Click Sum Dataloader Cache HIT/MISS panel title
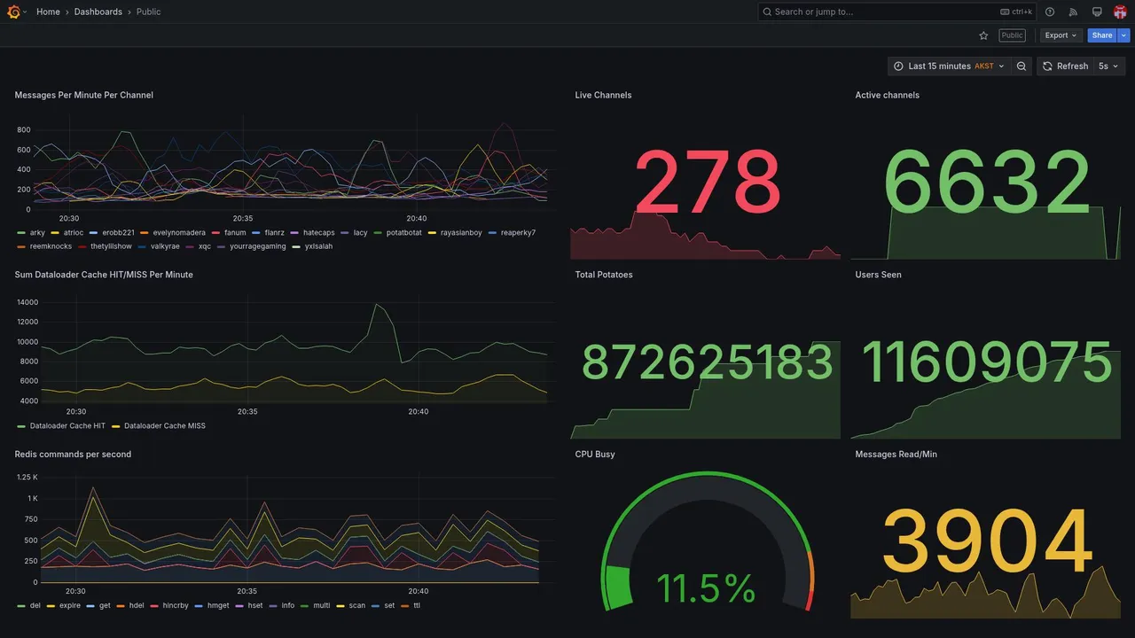The height and width of the screenshot is (638, 1135). pos(104,275)
